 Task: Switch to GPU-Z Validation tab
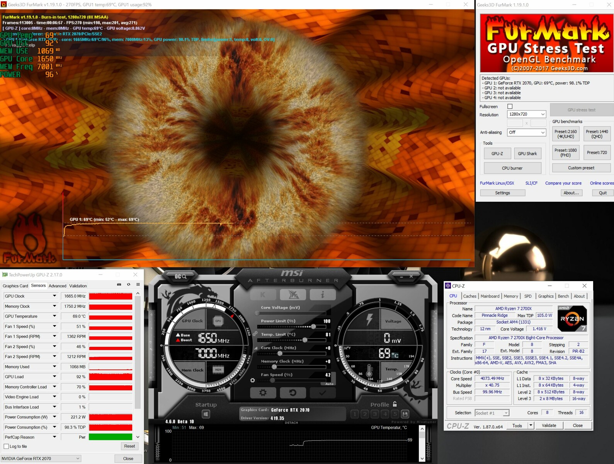(78, 286)
